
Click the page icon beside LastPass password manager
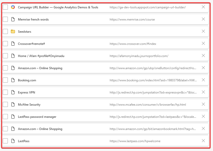(13, 117)
